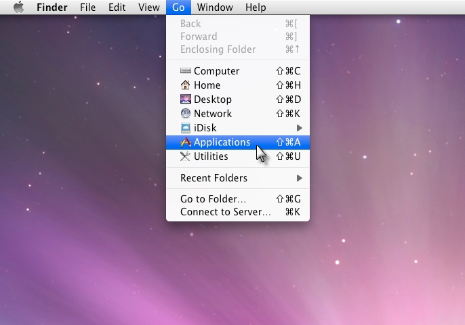Click the ⇧⌘U shortcut beside Utilities
Screen dimensions: 465x325
click(288, 156)
